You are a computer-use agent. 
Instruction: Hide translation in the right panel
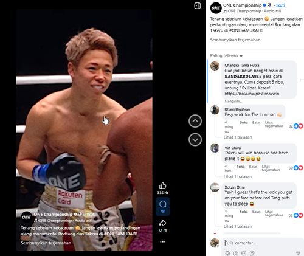click(235, 40)
